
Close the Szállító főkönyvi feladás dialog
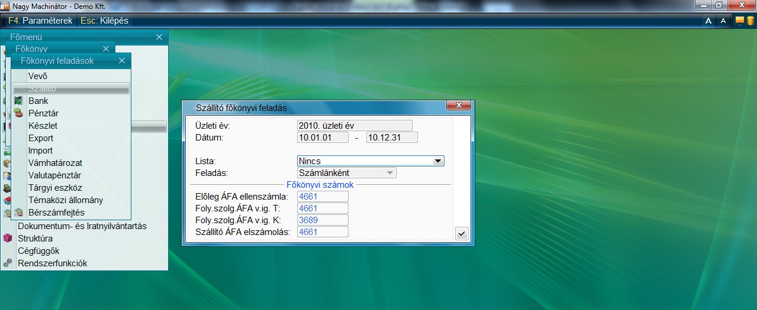click(459, 106)
